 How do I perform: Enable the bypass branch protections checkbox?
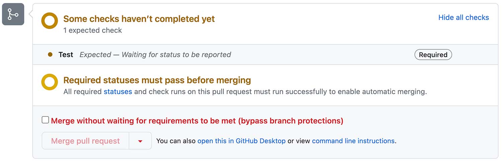pyautogui.click(x=45, y=120)
